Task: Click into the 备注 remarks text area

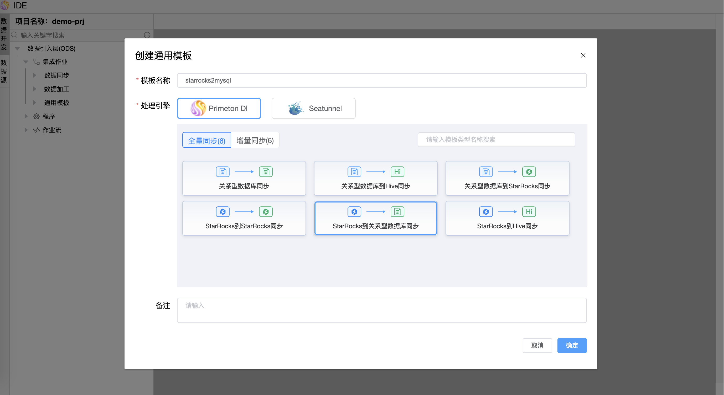Action: point(381,310)
